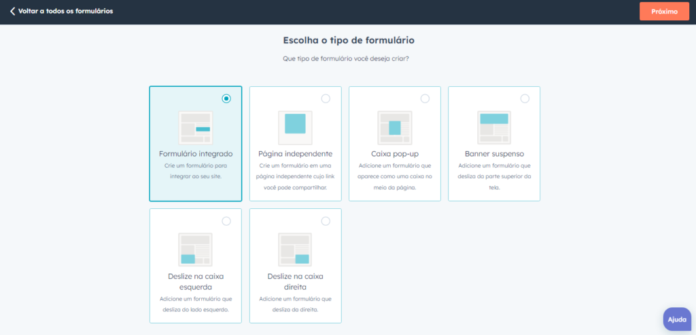This screenshot has height=335, width=696.
Task: Click the Página independente card title
Action: click(x=295, y=154)
